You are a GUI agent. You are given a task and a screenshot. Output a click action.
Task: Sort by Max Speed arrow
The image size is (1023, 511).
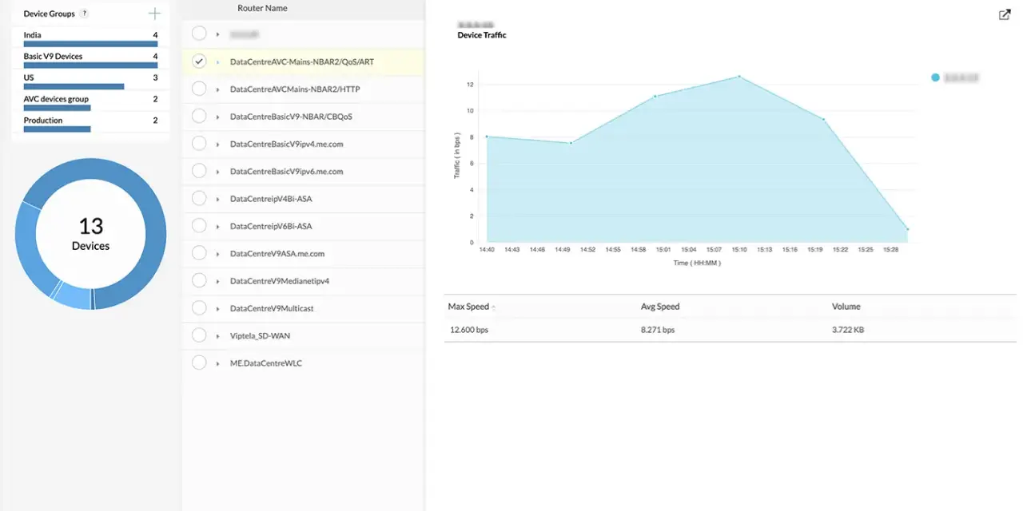point(493,307)
